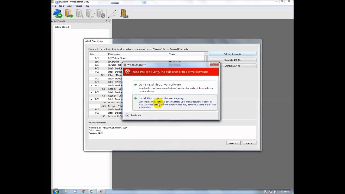Open Windows Explorer from the taskbar

66,192
